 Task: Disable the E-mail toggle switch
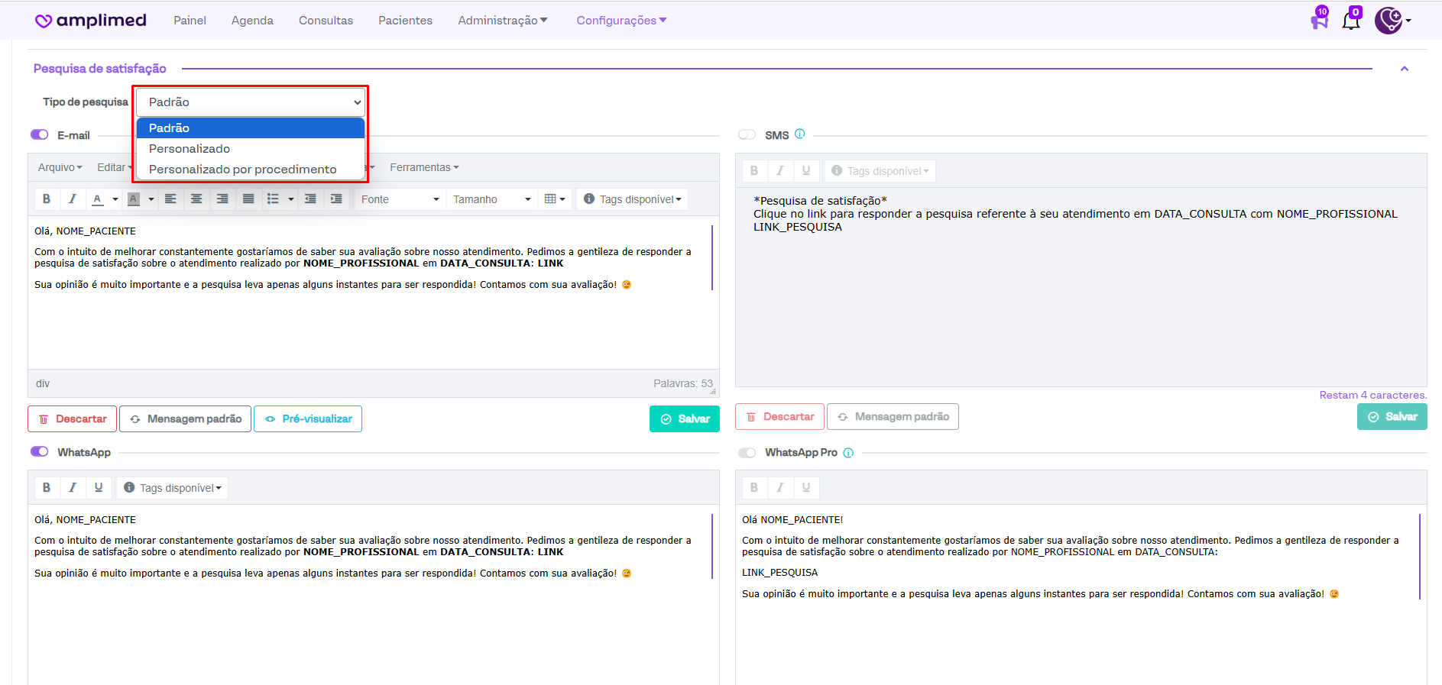[x=40, y=135]
